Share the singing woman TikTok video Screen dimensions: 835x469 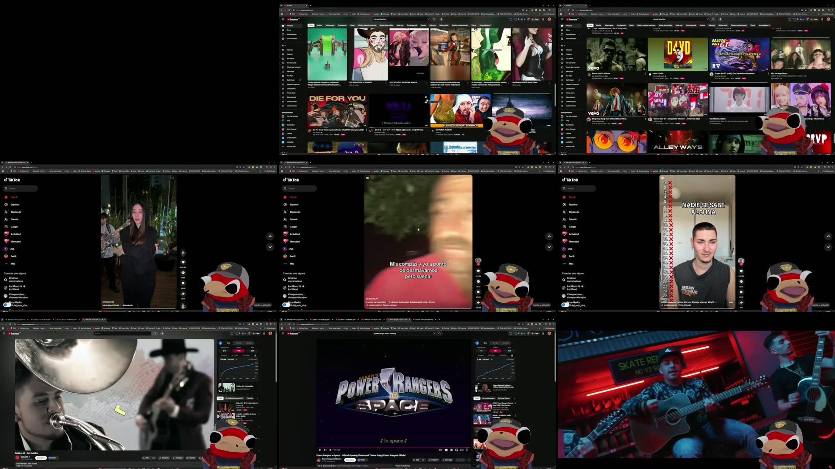tap(183, 294)
